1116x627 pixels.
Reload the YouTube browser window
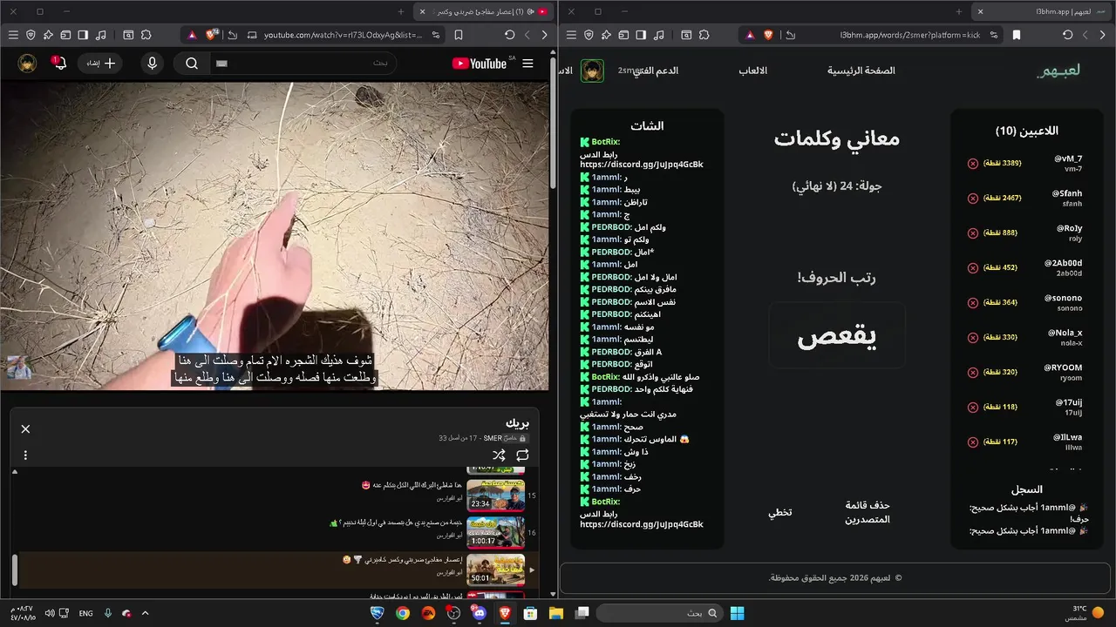point(509,35)
